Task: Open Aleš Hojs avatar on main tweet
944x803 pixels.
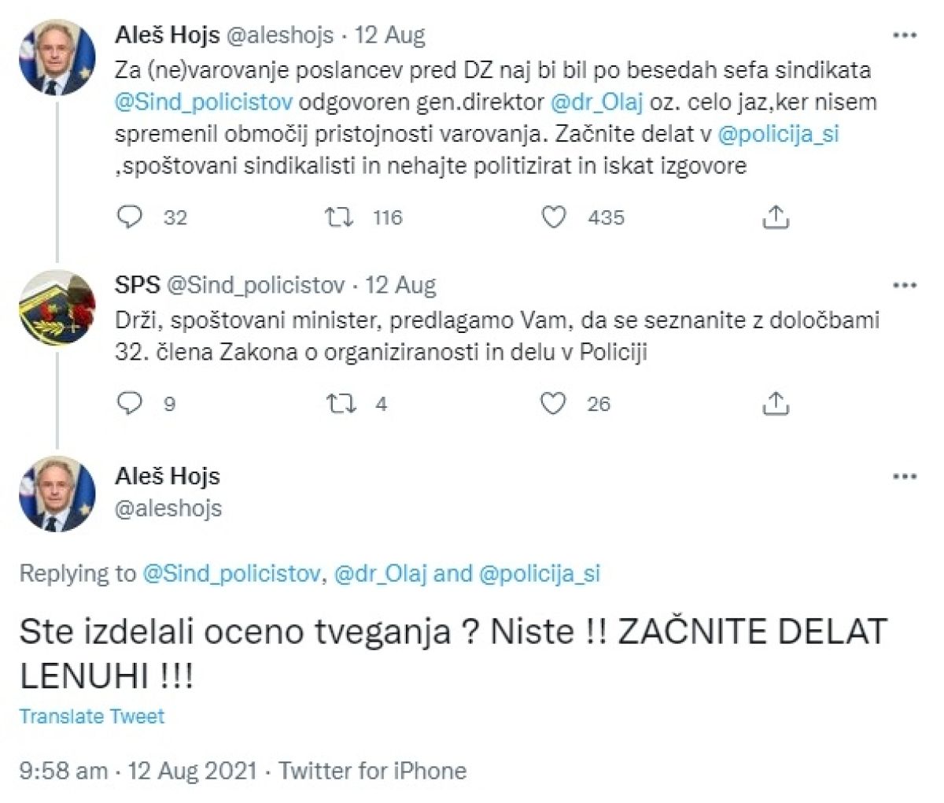Action: (57, 494)
